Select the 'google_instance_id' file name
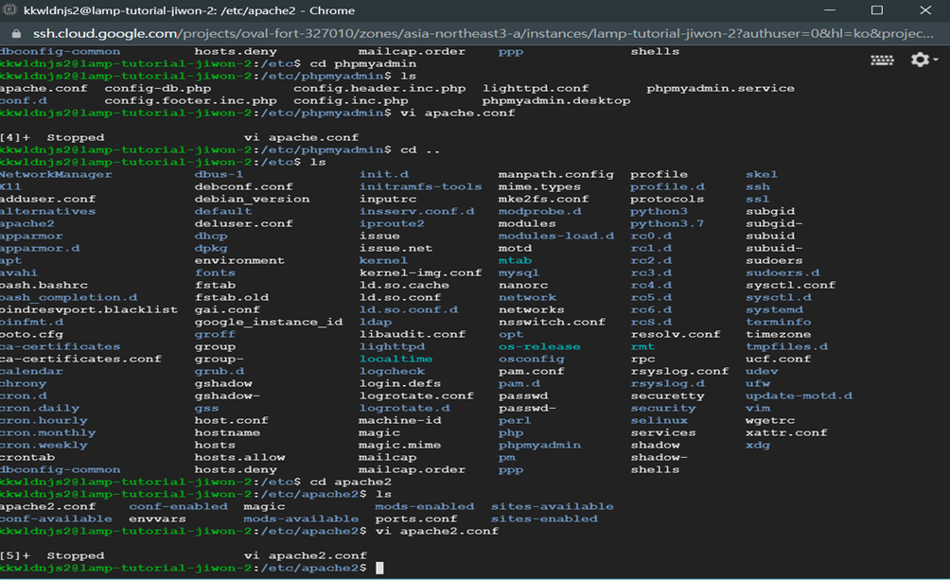This screenshot has width=950, height=580. click(269, 322)
